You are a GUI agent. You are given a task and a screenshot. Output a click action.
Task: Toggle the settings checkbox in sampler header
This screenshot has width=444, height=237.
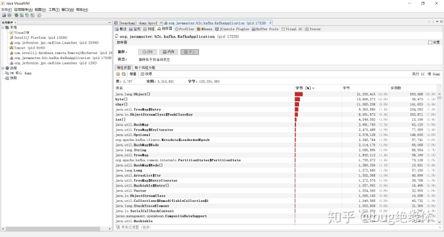pos(430,42)
